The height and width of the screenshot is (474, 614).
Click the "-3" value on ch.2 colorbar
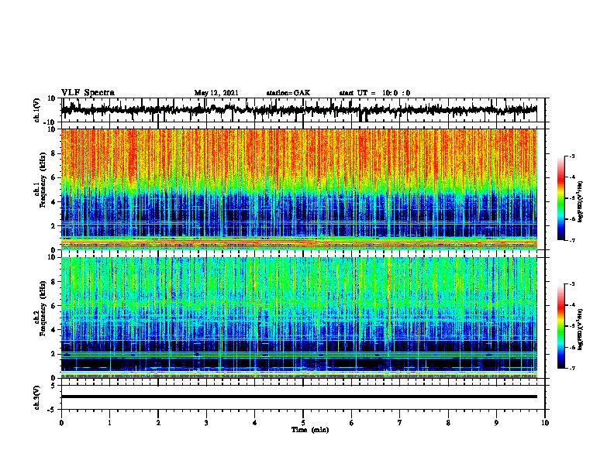point(571,284)
